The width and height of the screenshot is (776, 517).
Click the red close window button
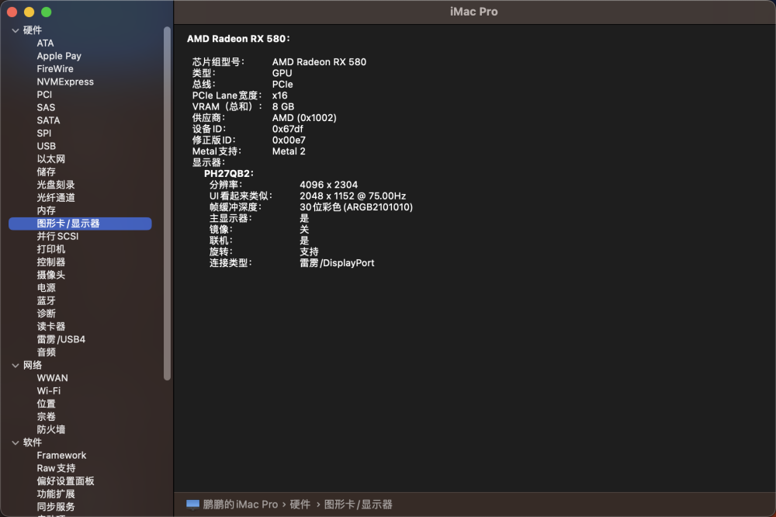tap(12, 12)
